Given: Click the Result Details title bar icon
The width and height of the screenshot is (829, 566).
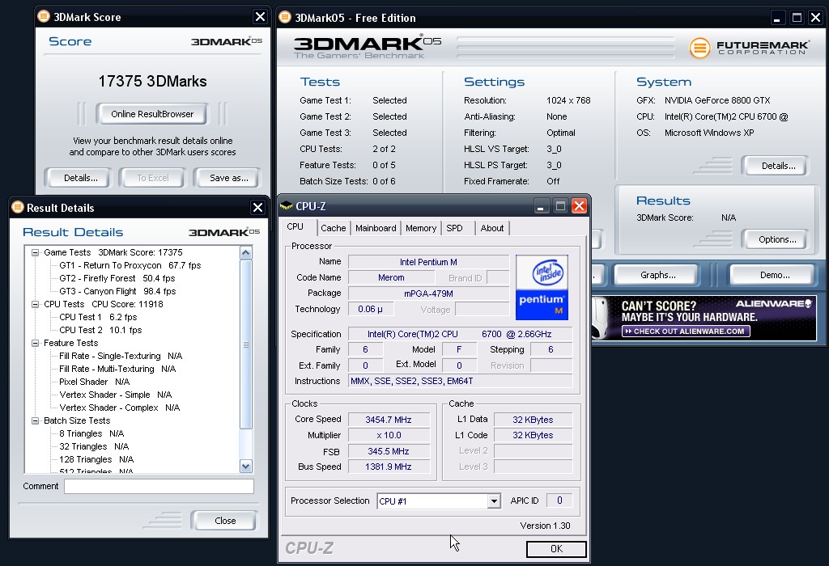Looking at the screenshot, I should pos(18,207).
